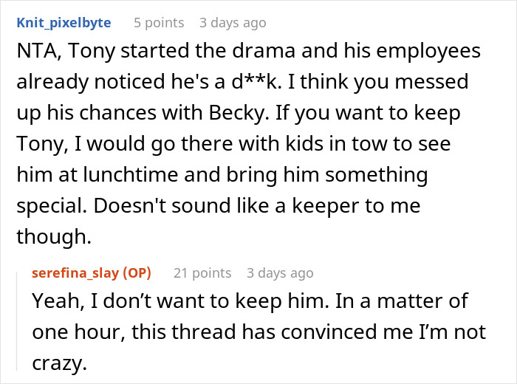The width and height of the screenshot is (517, 384).
Task: Open the "3 days ago" permalink on serefina_slay's reply
Action: [280, 273]
